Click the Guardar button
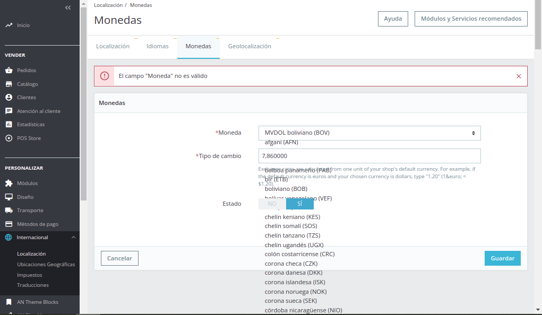Viewport: 542px width, 315px height. tap(503, 258)
